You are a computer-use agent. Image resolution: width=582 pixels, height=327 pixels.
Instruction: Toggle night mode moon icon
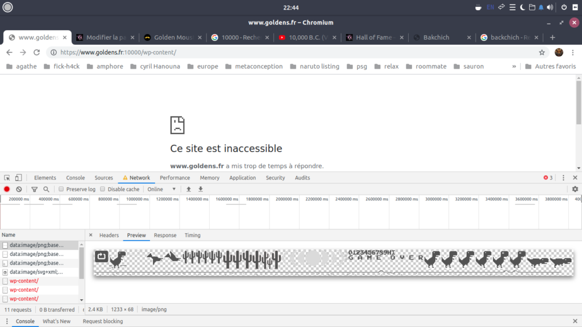(x=522, y=7)
